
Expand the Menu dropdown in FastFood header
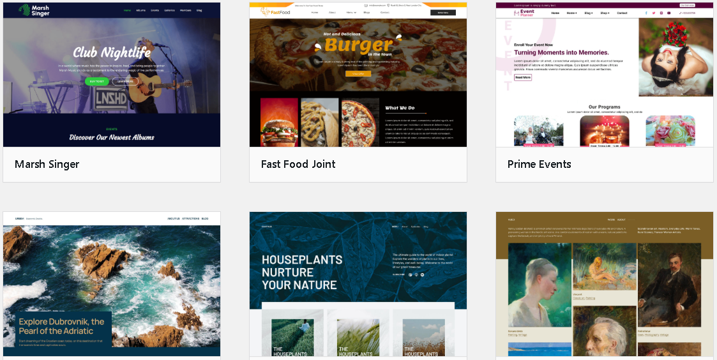pyautogui.click(x=351, y=13)
